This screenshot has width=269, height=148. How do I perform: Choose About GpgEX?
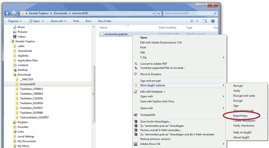click(241, 137)
